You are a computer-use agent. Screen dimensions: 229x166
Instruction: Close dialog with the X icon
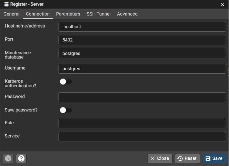(222, 4)
